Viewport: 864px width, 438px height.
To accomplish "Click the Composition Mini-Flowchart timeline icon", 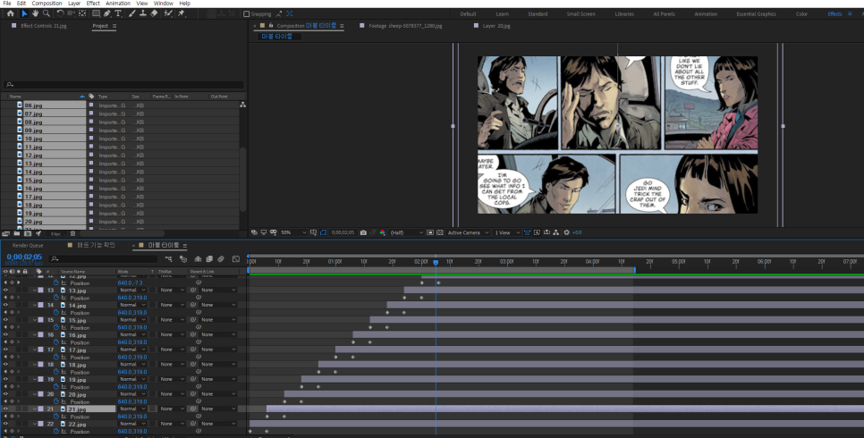I will pos(169,259).
